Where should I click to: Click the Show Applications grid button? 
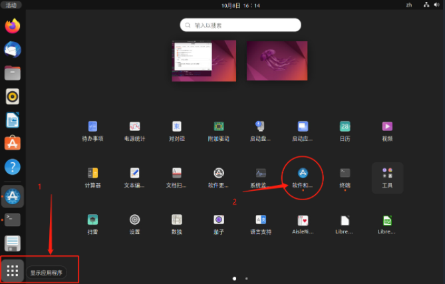click(13, 271)
